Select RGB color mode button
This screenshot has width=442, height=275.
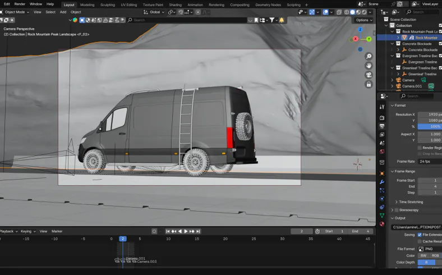(435, 256)
